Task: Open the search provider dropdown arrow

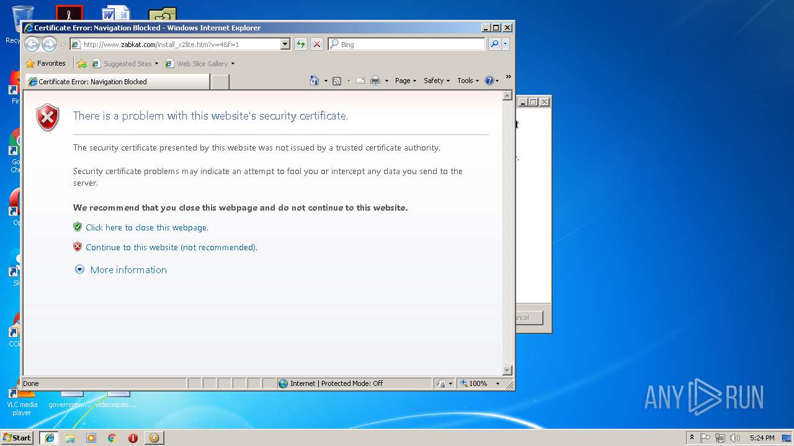Action: tap(506, 44)
